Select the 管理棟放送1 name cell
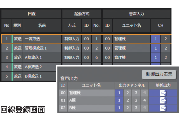 pos(42,48)
